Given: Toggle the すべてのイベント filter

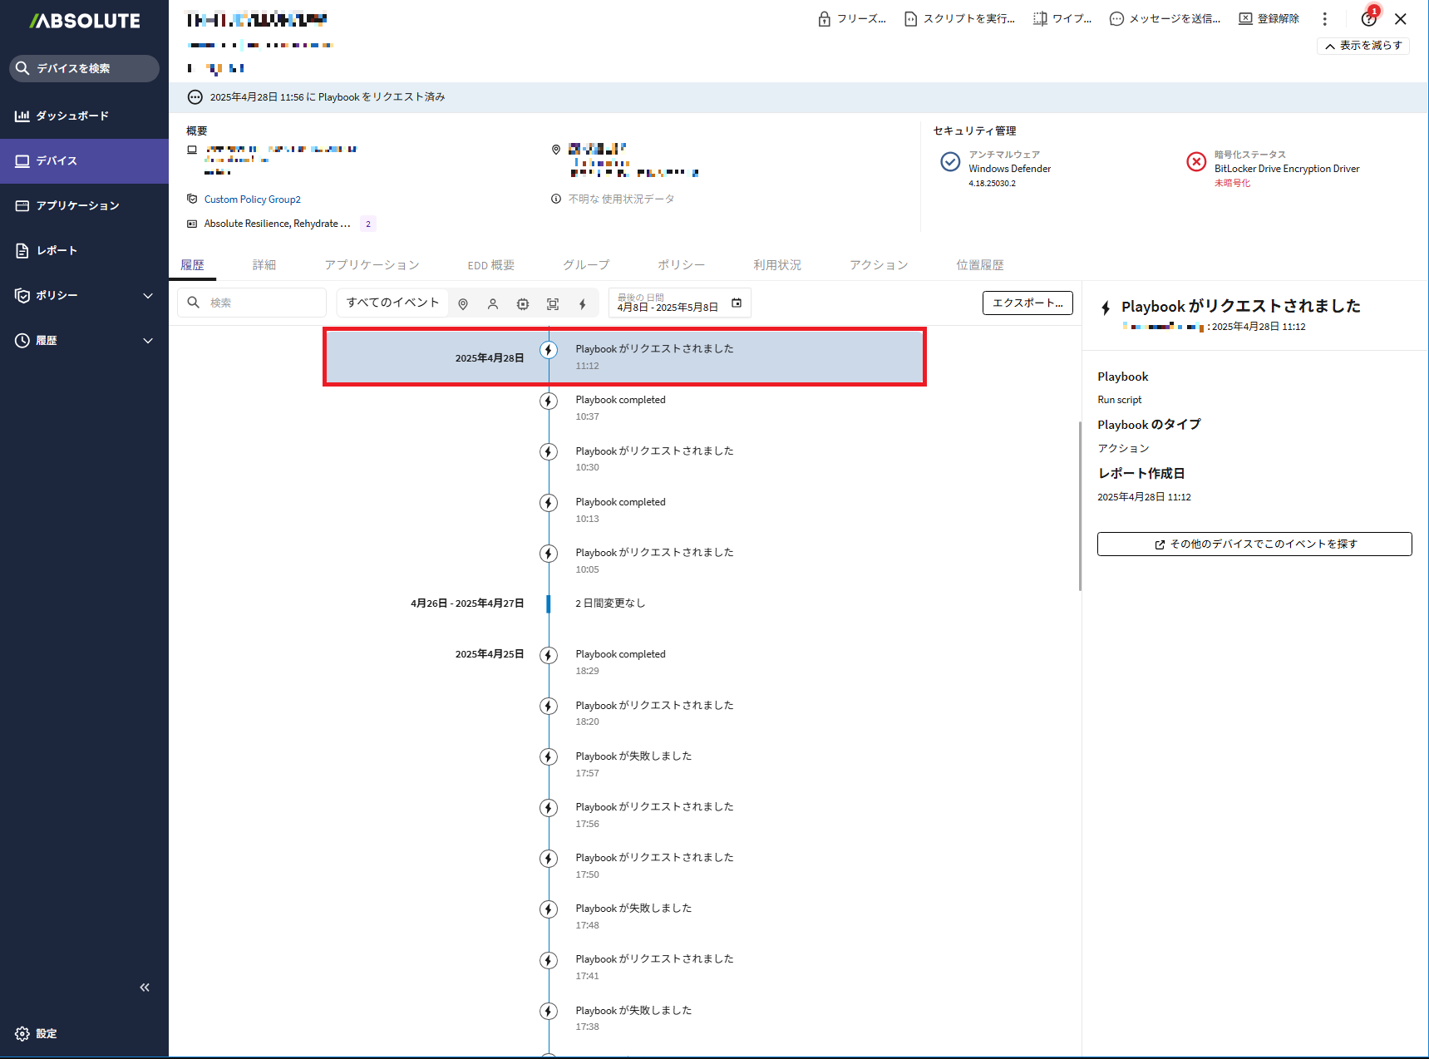Looking at the screenshot, I should coord(392,303).
